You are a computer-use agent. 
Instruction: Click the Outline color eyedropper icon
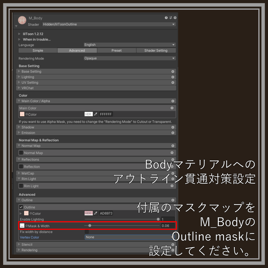[96, 213]
